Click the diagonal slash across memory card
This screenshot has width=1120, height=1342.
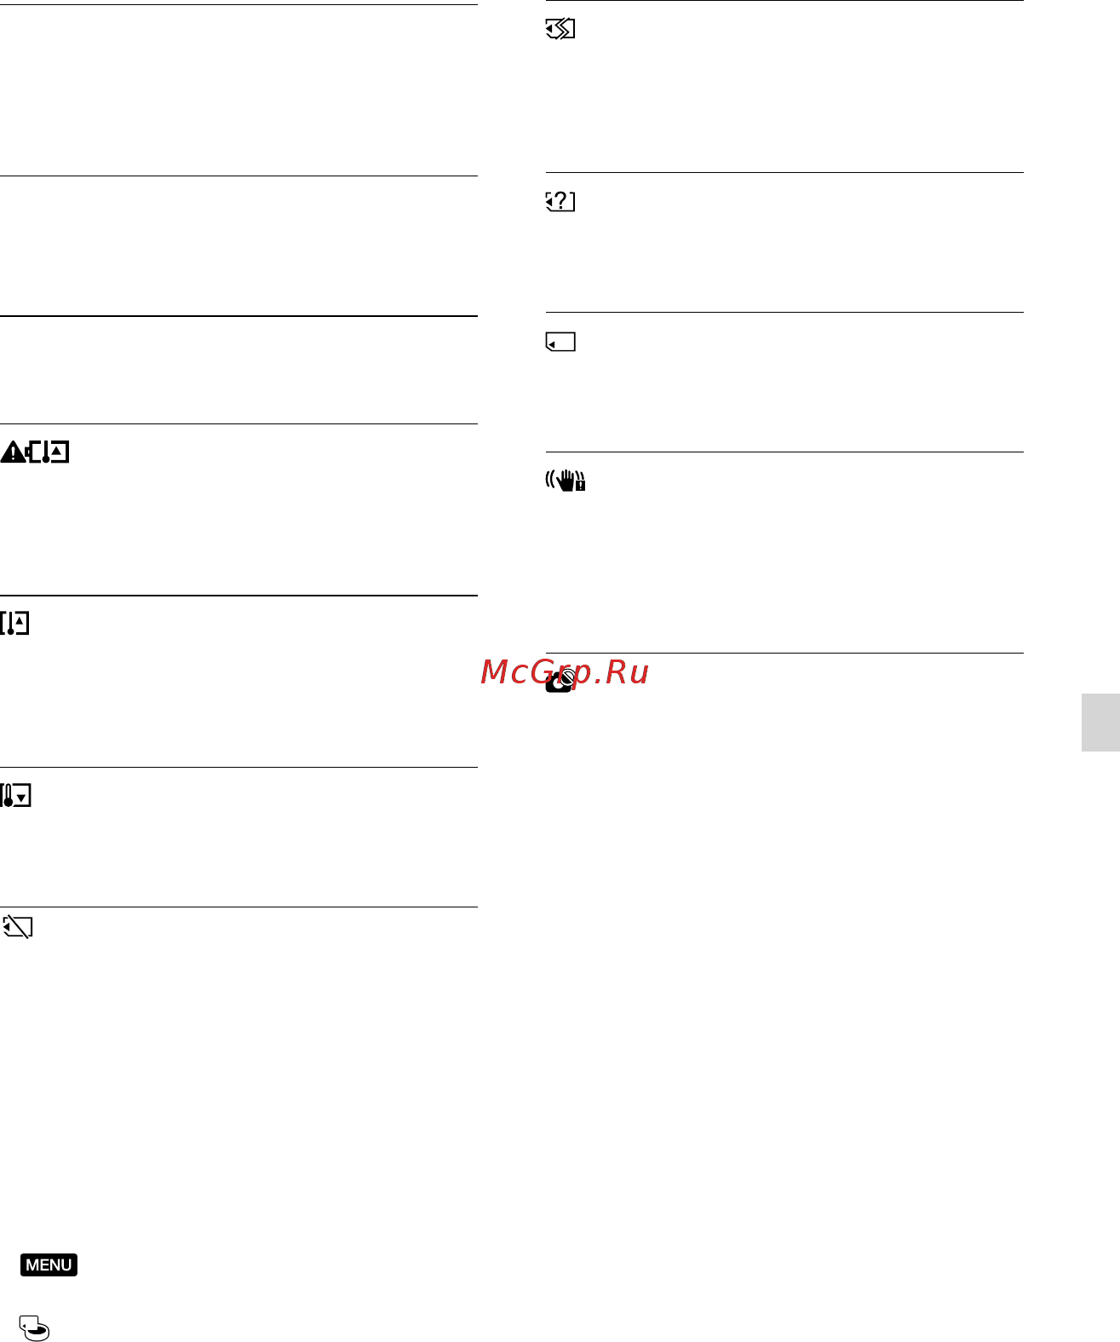coord(17,927)
